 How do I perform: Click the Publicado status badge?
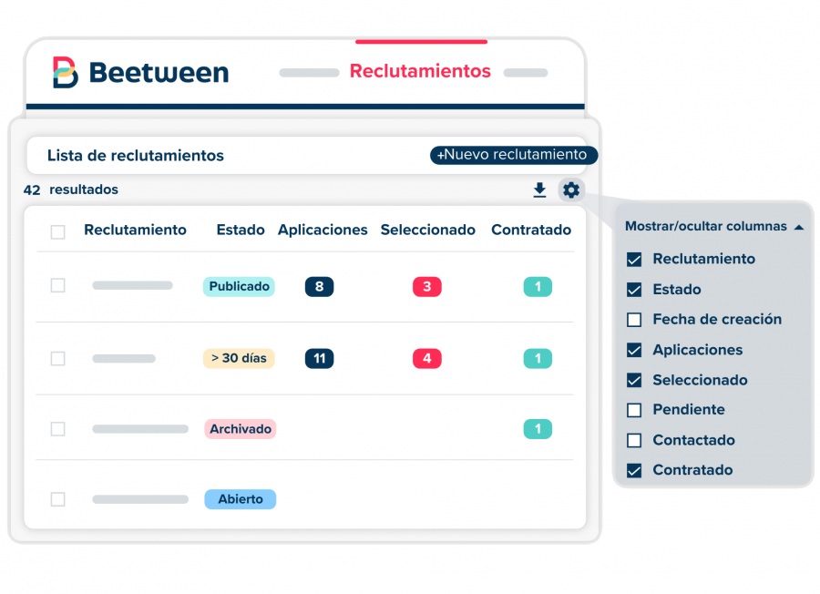[x=239, y=287]
